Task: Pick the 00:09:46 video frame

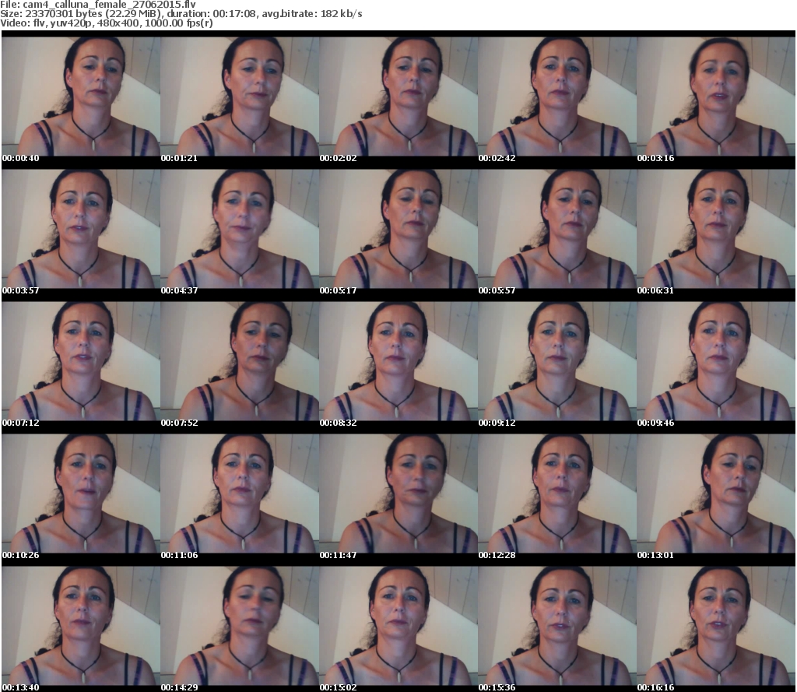Action: click(716, 361)
